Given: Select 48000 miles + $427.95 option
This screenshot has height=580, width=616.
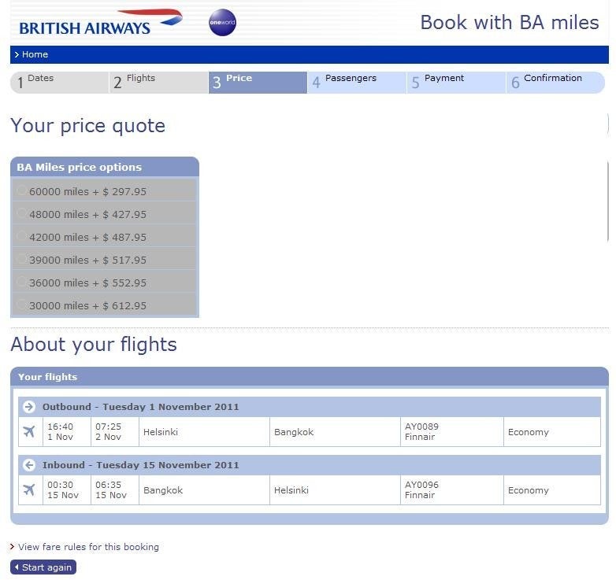Looking at the screenshot, I should [22, 214].
